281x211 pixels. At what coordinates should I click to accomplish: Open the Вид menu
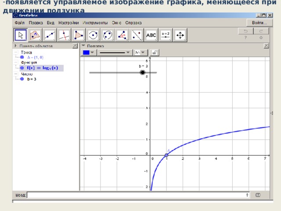[x=50, y=23]
